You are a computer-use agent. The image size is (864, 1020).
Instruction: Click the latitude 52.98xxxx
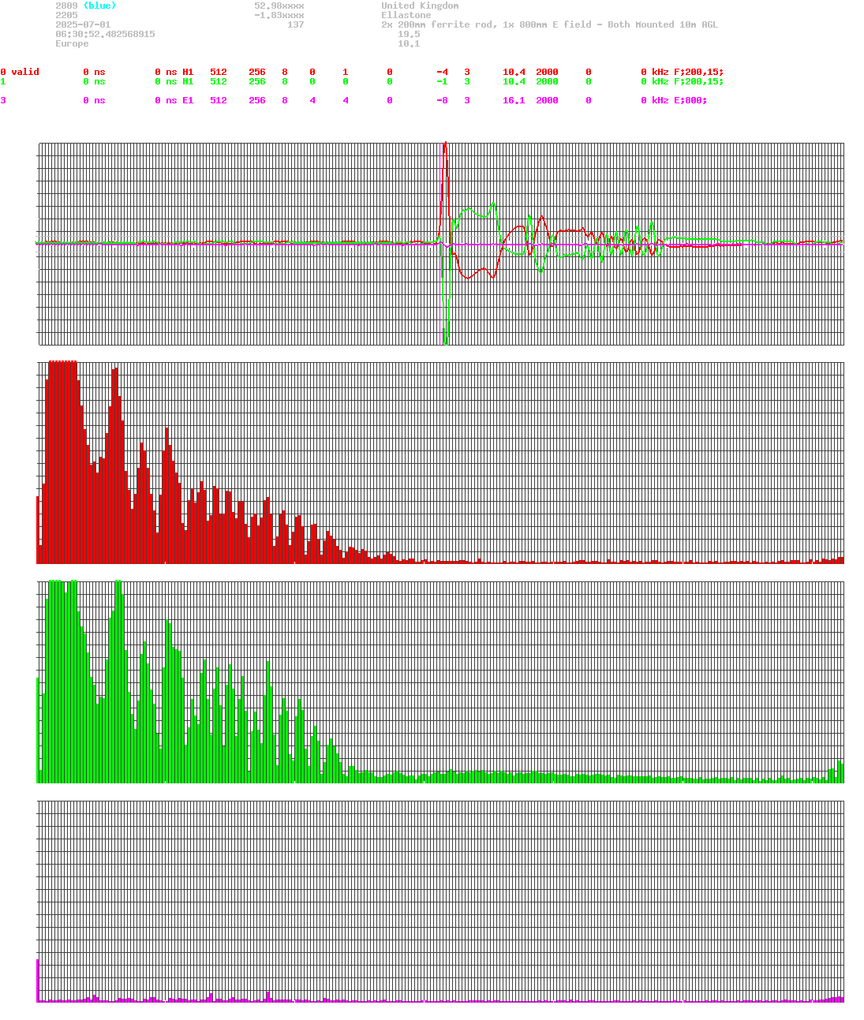click(x=279, y=6)
